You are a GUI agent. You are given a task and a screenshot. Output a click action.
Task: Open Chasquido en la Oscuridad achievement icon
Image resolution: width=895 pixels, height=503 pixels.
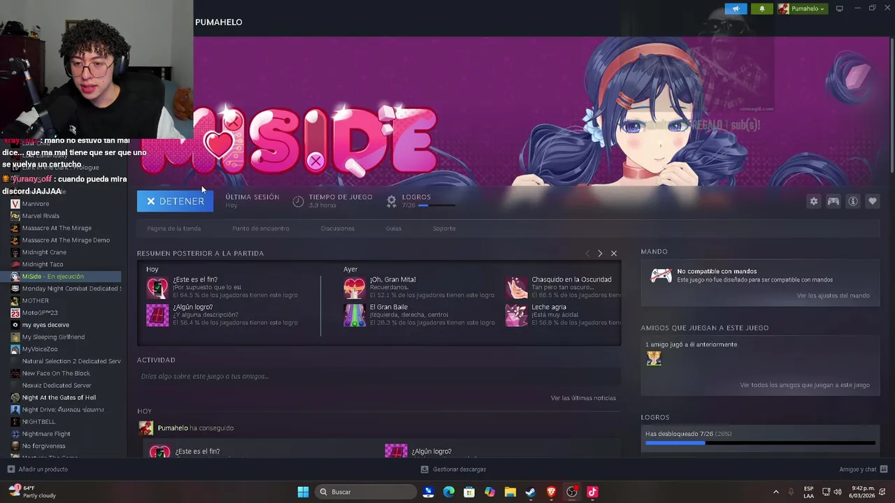click(517, 287)
